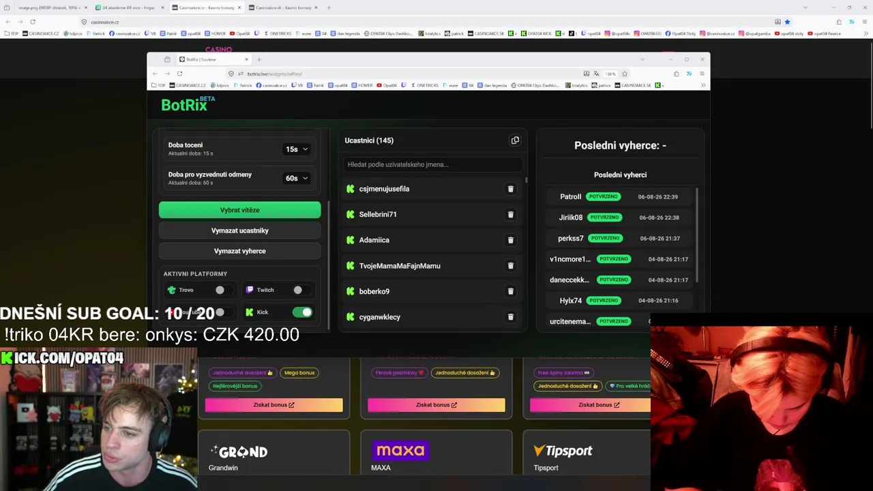The image size is (873, 491).
Task: Open CASINOAKCE.CZ bookmark in BotRix window
Action: tap(188, 85)
